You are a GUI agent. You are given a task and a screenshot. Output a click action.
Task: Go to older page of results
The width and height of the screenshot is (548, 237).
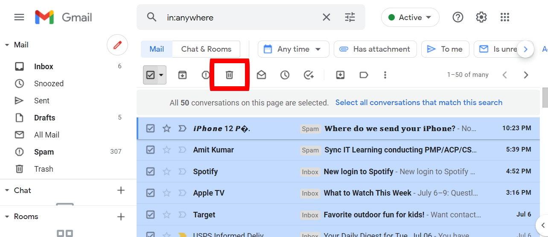pyautogui.click(x=526, y=75)
